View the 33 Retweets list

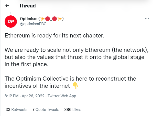(x=16, y=110)
